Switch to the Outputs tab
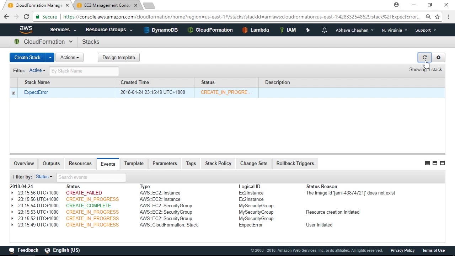 51,163
